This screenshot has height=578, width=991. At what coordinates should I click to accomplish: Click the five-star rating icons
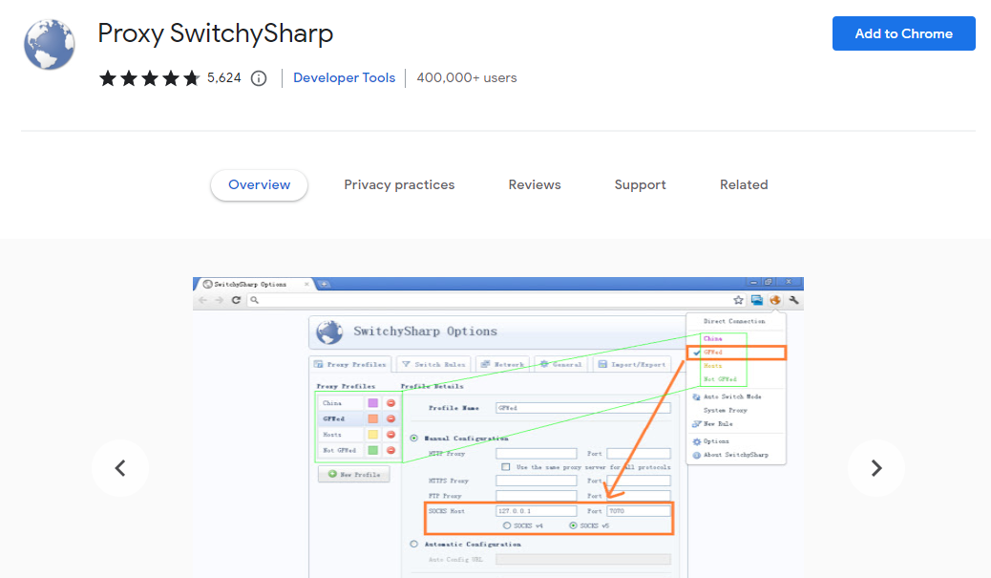click(149, 78)
